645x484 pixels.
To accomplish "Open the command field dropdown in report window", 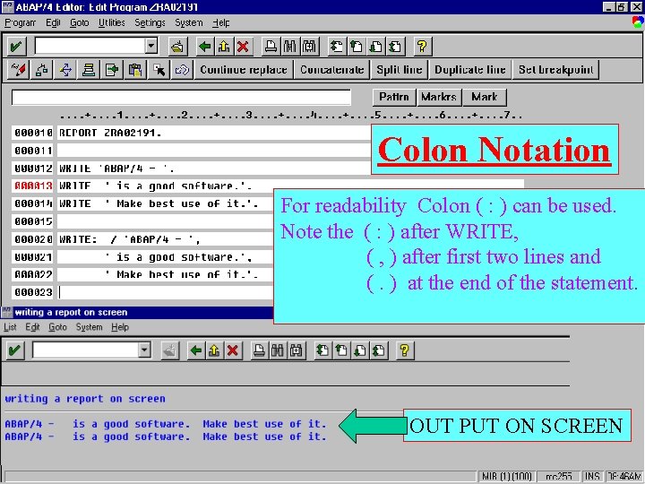I will pyautogui.click(x=144, y=350).
